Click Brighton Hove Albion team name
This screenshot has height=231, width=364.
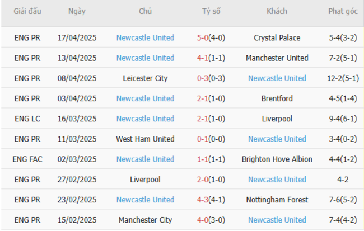pos(277,159)
